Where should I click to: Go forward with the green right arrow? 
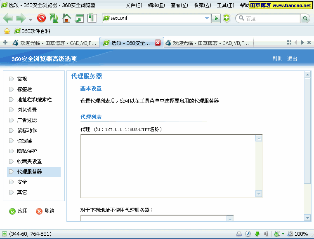[21, 18]
